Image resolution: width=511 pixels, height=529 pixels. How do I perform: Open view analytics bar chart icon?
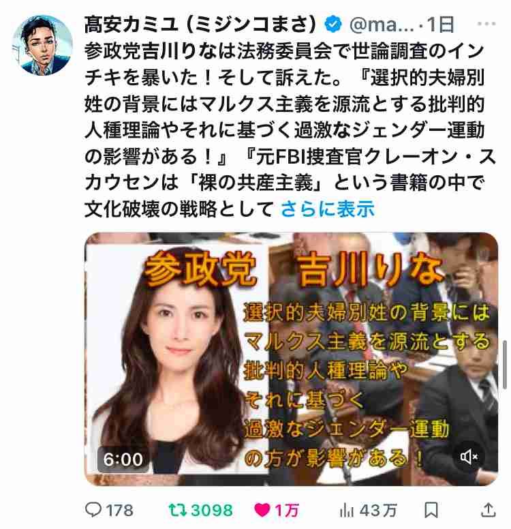(x=346, y=510)
